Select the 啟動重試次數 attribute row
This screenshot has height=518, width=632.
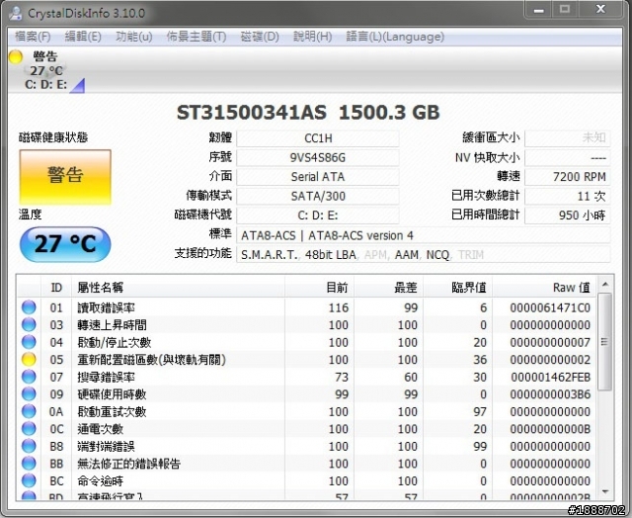pyautogui.click(x=307, y=411)
